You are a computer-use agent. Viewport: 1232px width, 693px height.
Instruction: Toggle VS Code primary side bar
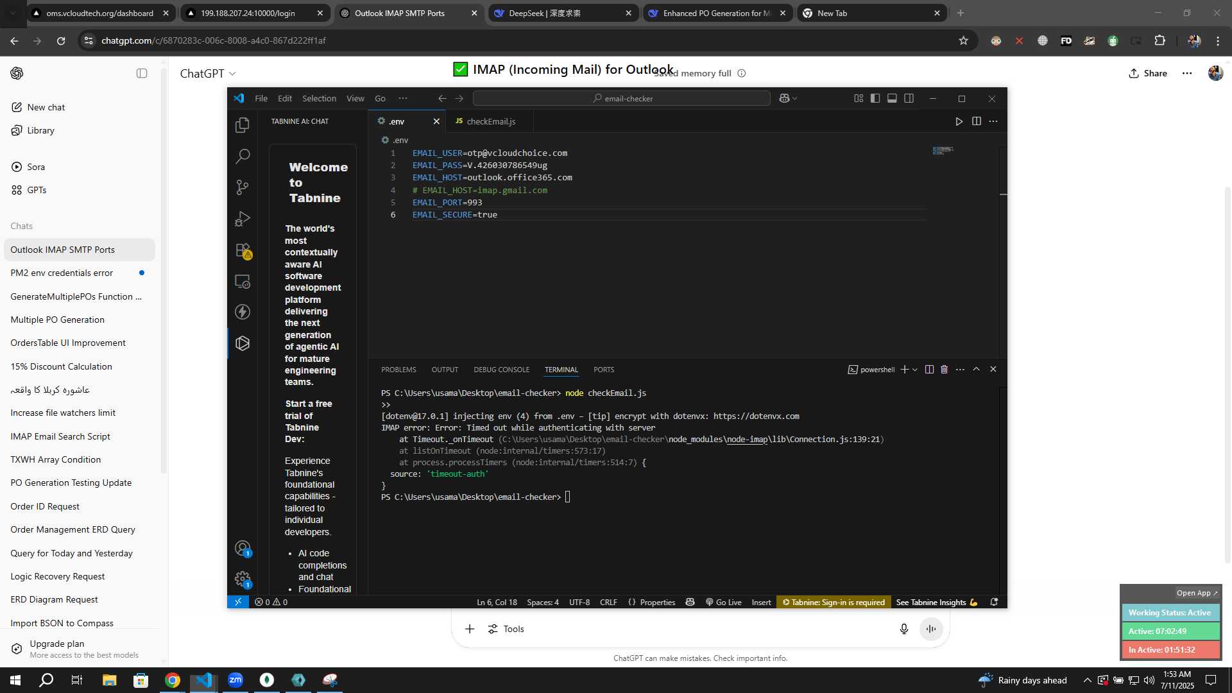point(875,98)
